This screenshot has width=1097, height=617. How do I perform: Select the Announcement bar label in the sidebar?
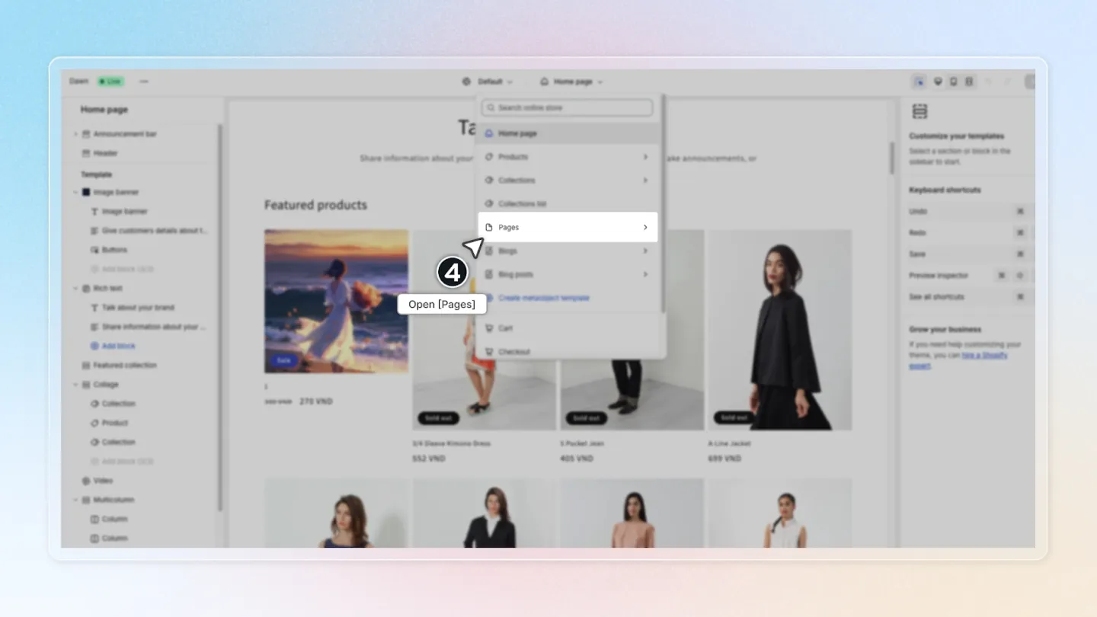125,134
